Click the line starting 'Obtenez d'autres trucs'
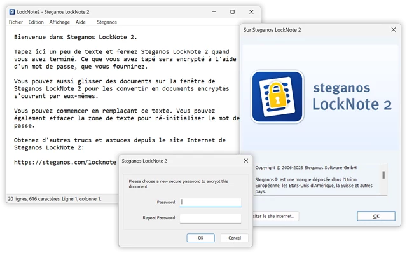The image size is (407, 253). (120, 140)
